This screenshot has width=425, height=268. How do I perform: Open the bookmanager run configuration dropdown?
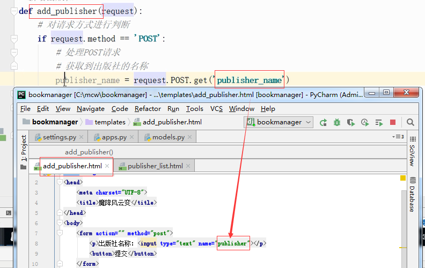point(279,122)
